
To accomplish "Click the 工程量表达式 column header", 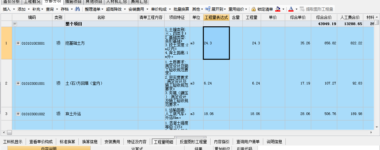I will 216,17.
